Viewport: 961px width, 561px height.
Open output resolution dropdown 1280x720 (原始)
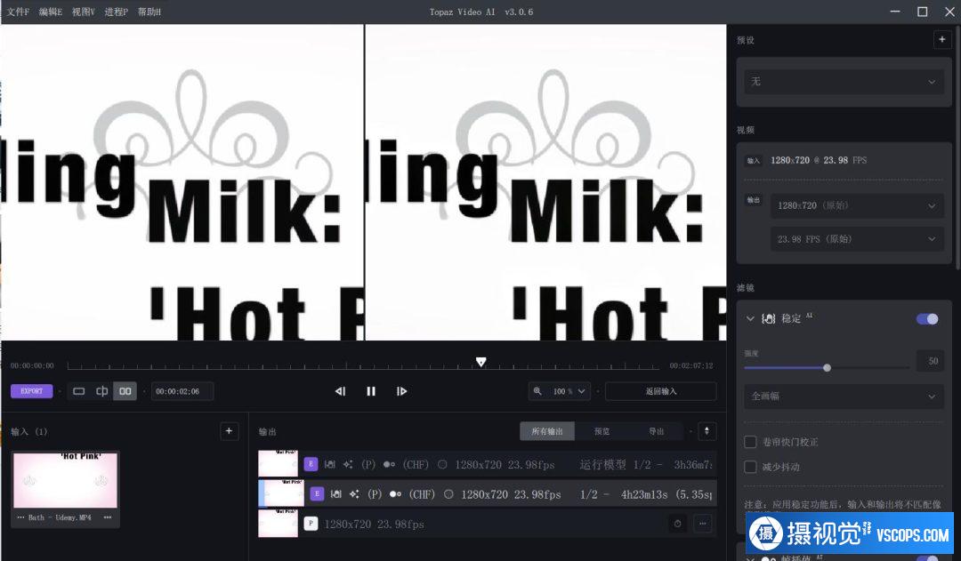[857, 205]
